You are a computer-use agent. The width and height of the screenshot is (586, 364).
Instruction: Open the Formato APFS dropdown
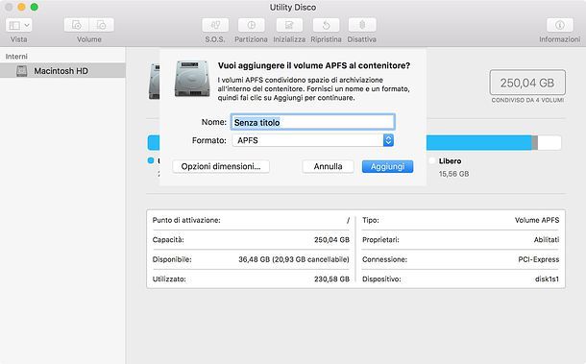pos(312,140)
